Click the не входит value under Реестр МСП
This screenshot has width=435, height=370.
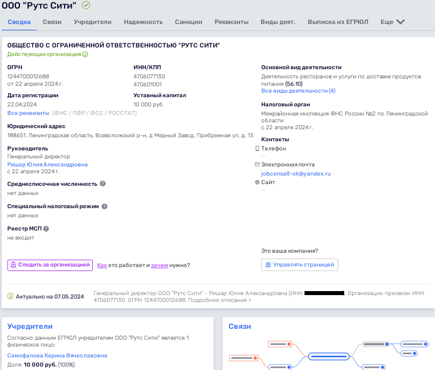[21, 238]
